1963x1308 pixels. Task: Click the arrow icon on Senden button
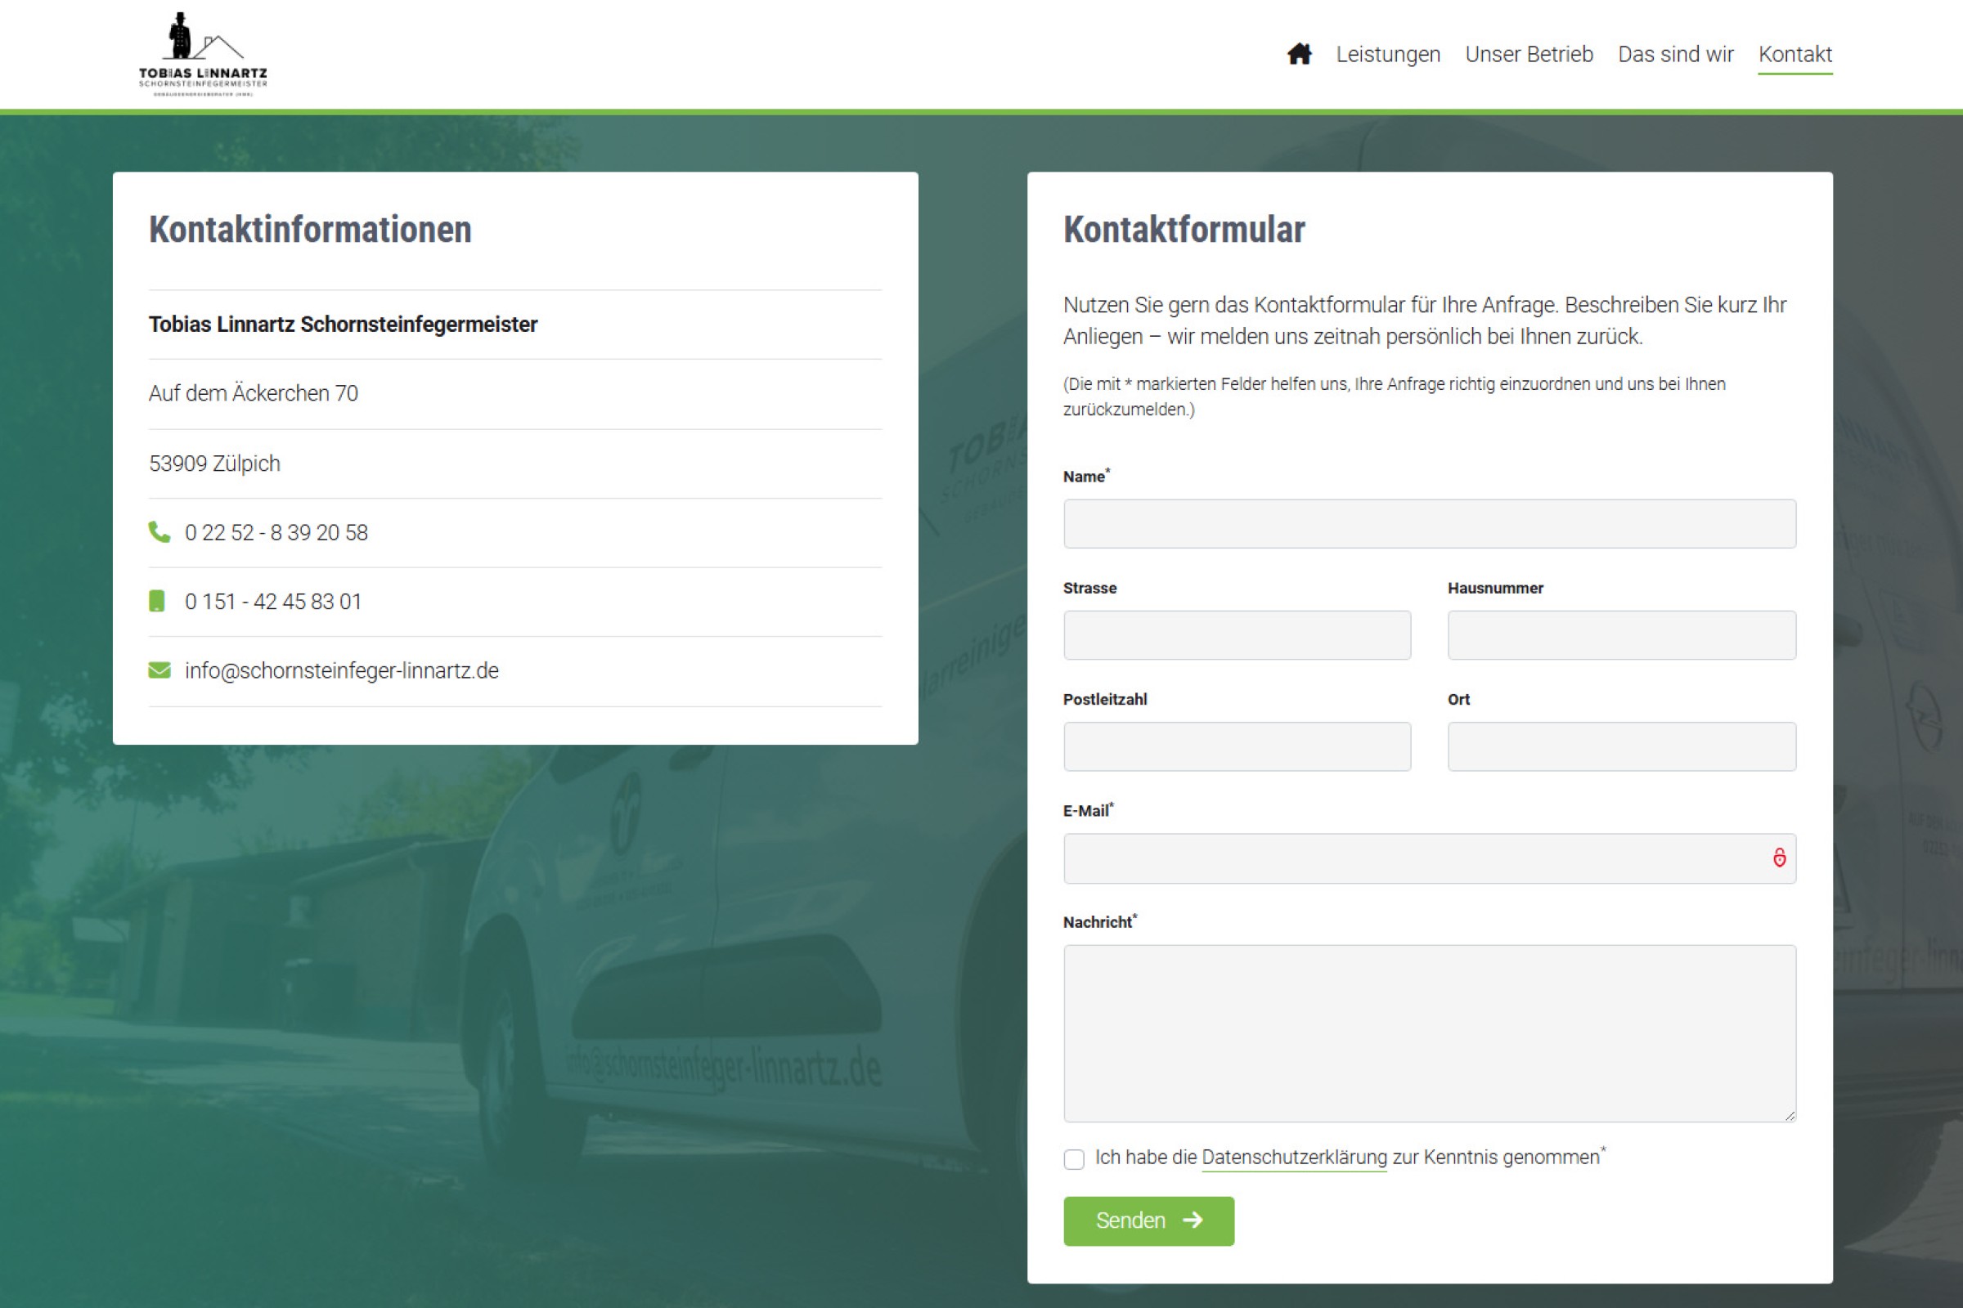[x=1193, y=1220]
